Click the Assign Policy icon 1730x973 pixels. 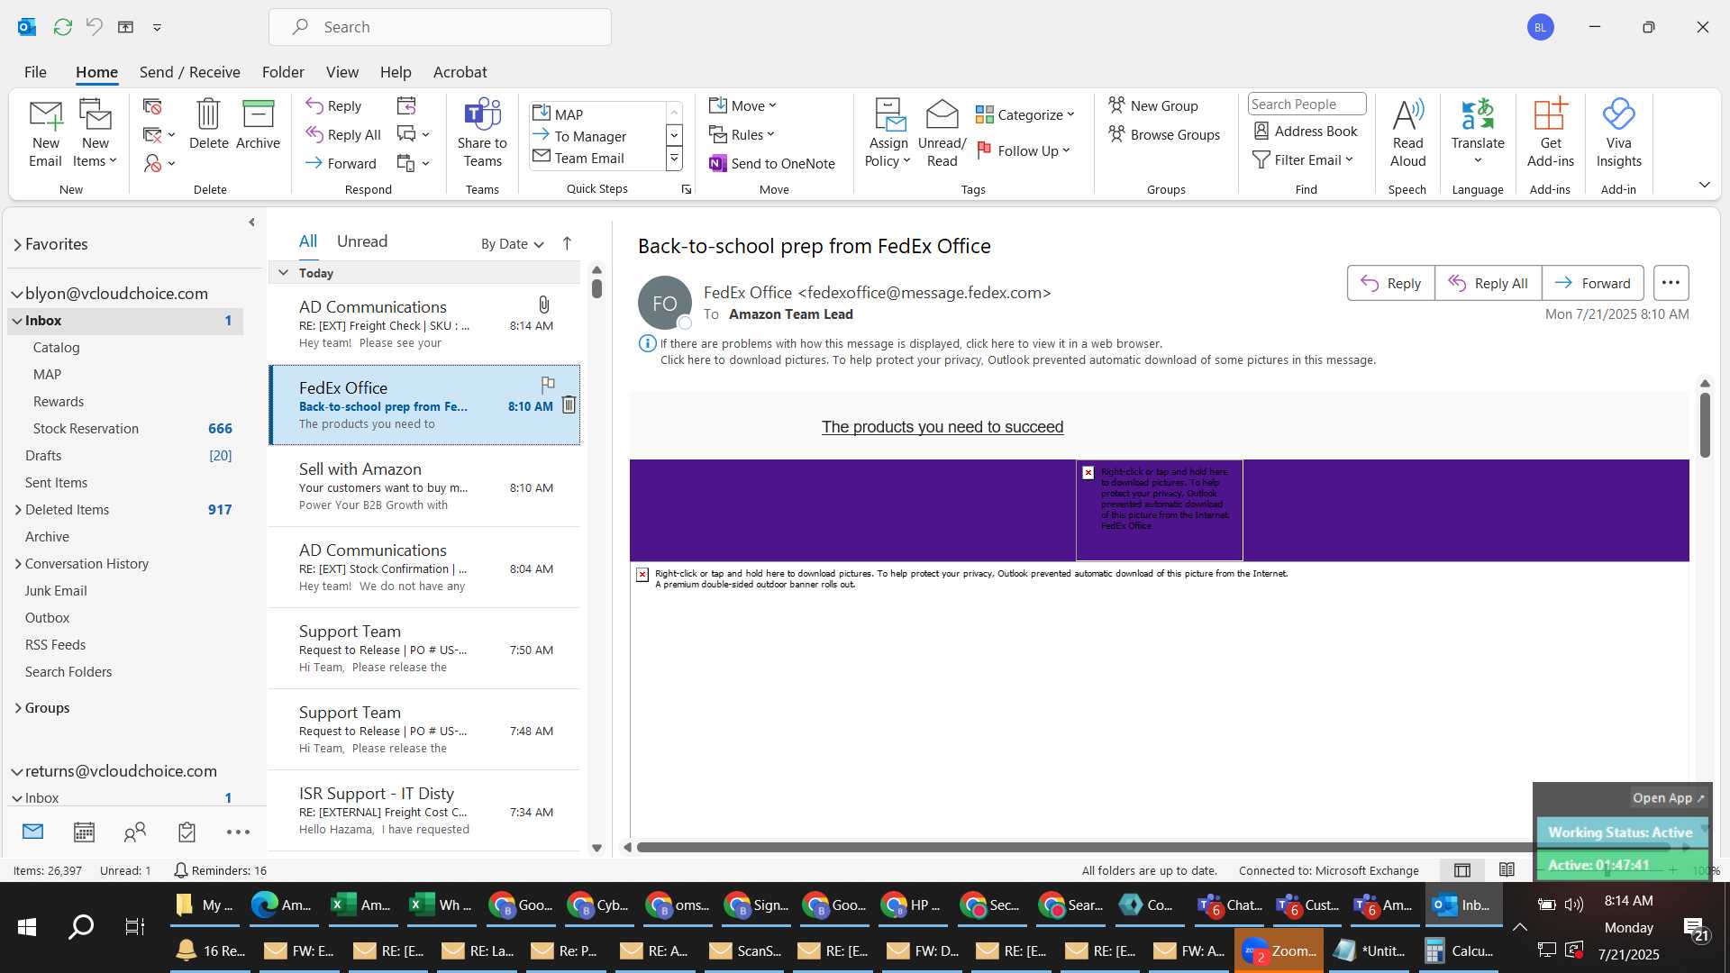889,115
